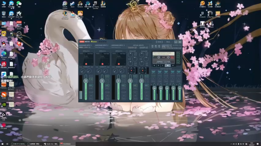Mute the Hardware Input 1 strip
This screenshot has width=261, height=146.
[91, 99]
